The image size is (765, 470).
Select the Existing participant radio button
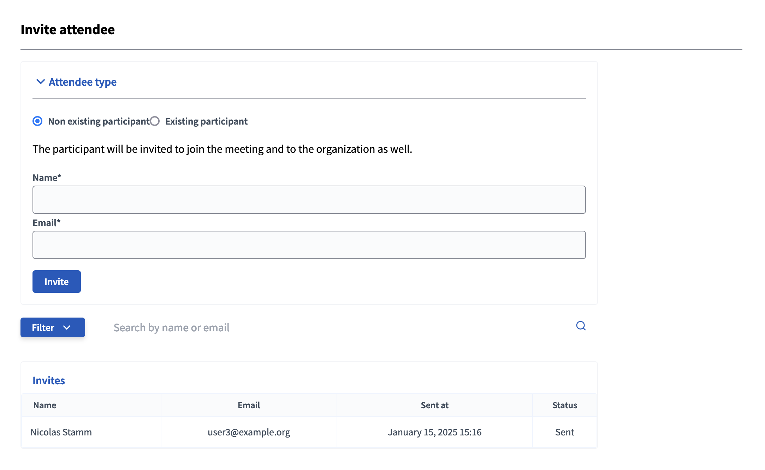click(155, 121)
